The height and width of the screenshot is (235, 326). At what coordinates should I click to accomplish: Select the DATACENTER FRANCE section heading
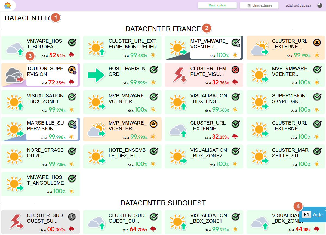163,29
